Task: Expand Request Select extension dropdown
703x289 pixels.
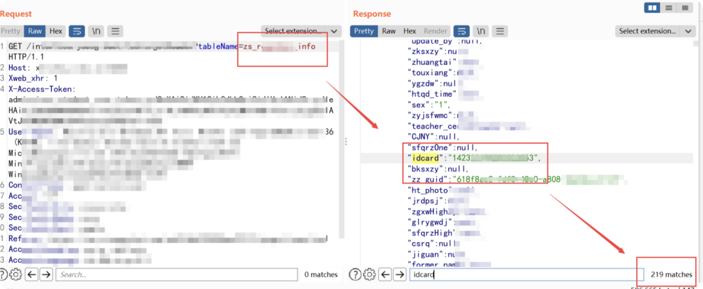Action: [x=300, y=31]
